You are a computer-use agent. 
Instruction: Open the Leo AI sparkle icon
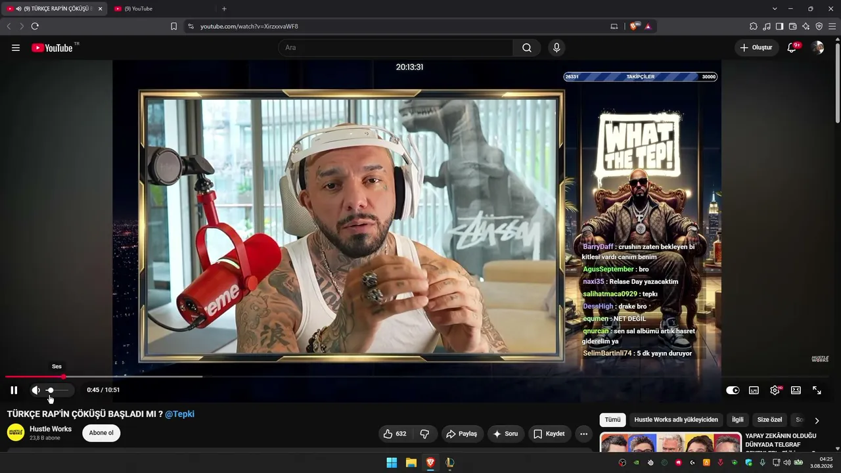tap(806, 26)
